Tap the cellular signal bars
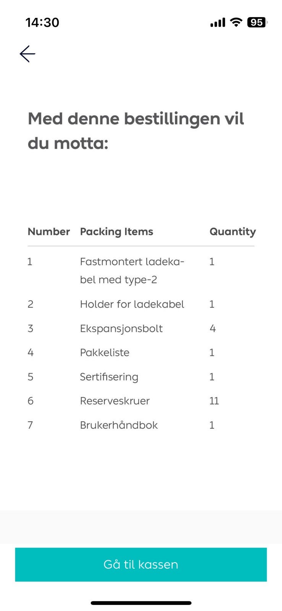Screen dimensions: 282x611 (x=218, y=23)
